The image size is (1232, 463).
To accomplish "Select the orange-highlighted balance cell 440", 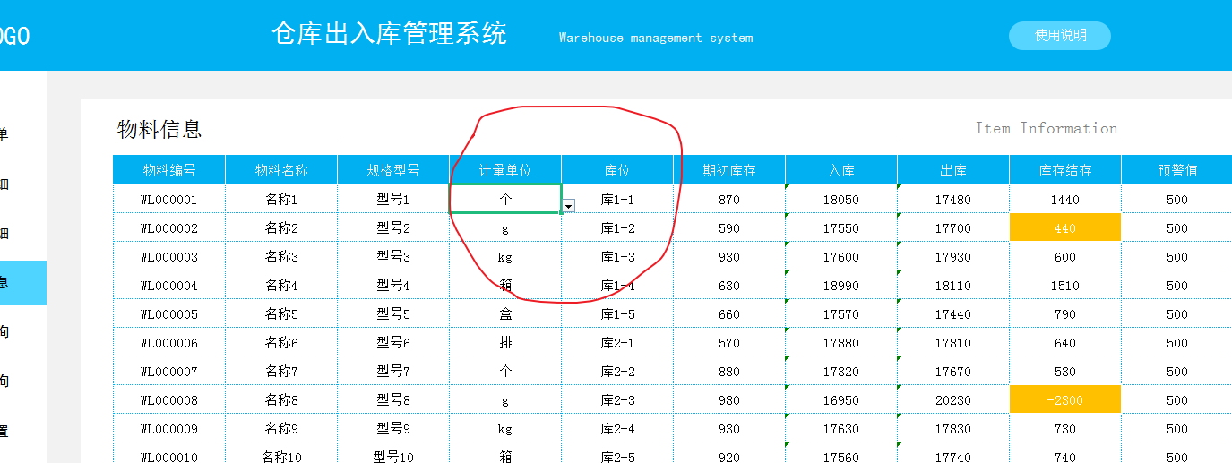I will point(1065,228).
